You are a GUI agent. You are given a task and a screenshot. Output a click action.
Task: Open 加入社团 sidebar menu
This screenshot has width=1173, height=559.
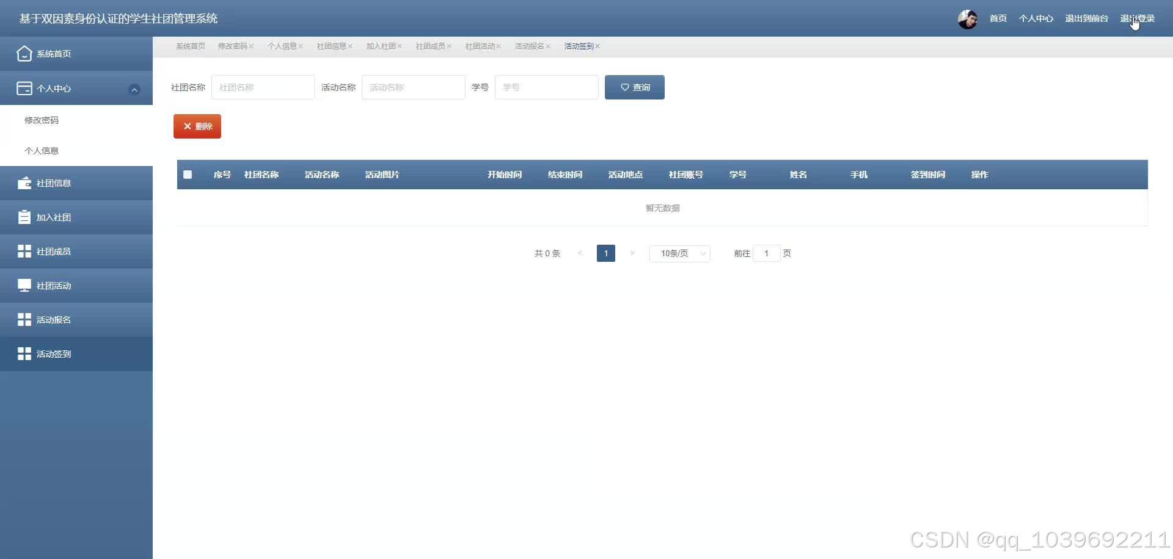click(76, 217)
